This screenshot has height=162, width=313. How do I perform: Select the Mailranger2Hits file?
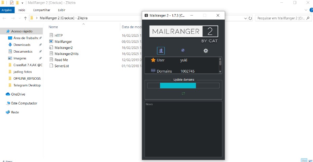[66, 54]
